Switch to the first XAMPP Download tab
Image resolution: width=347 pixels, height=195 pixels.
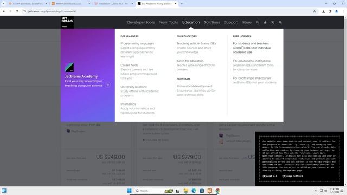[28, 4]
